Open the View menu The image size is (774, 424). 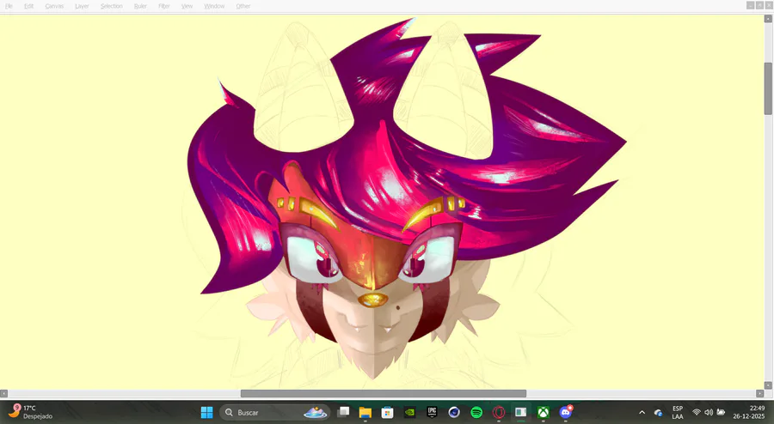tap(187, 6)
